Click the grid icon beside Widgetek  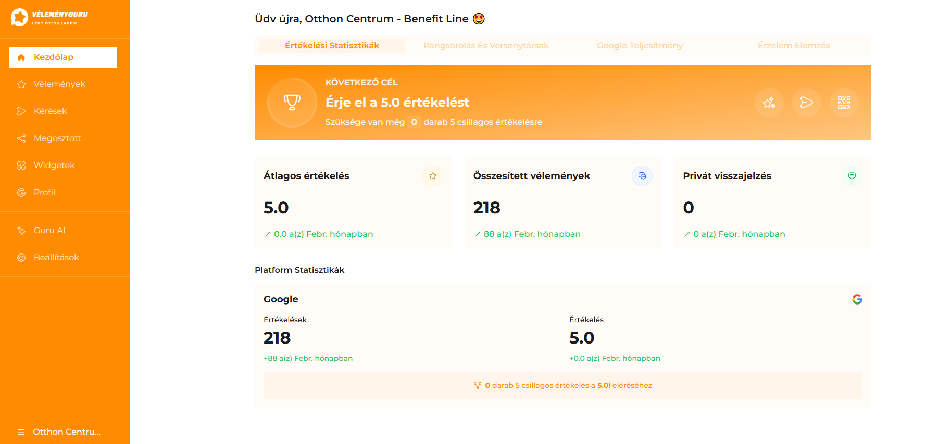coord(21,166)
